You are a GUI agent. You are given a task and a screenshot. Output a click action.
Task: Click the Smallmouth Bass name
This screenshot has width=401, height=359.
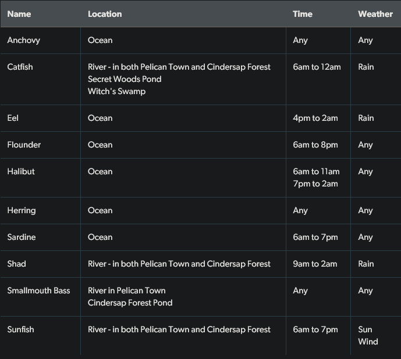tap(38, 290)
